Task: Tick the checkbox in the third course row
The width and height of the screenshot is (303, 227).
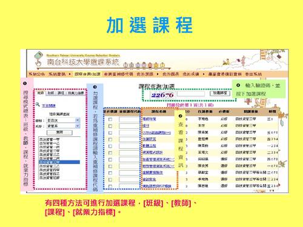Action: click(x=110, y=133)
